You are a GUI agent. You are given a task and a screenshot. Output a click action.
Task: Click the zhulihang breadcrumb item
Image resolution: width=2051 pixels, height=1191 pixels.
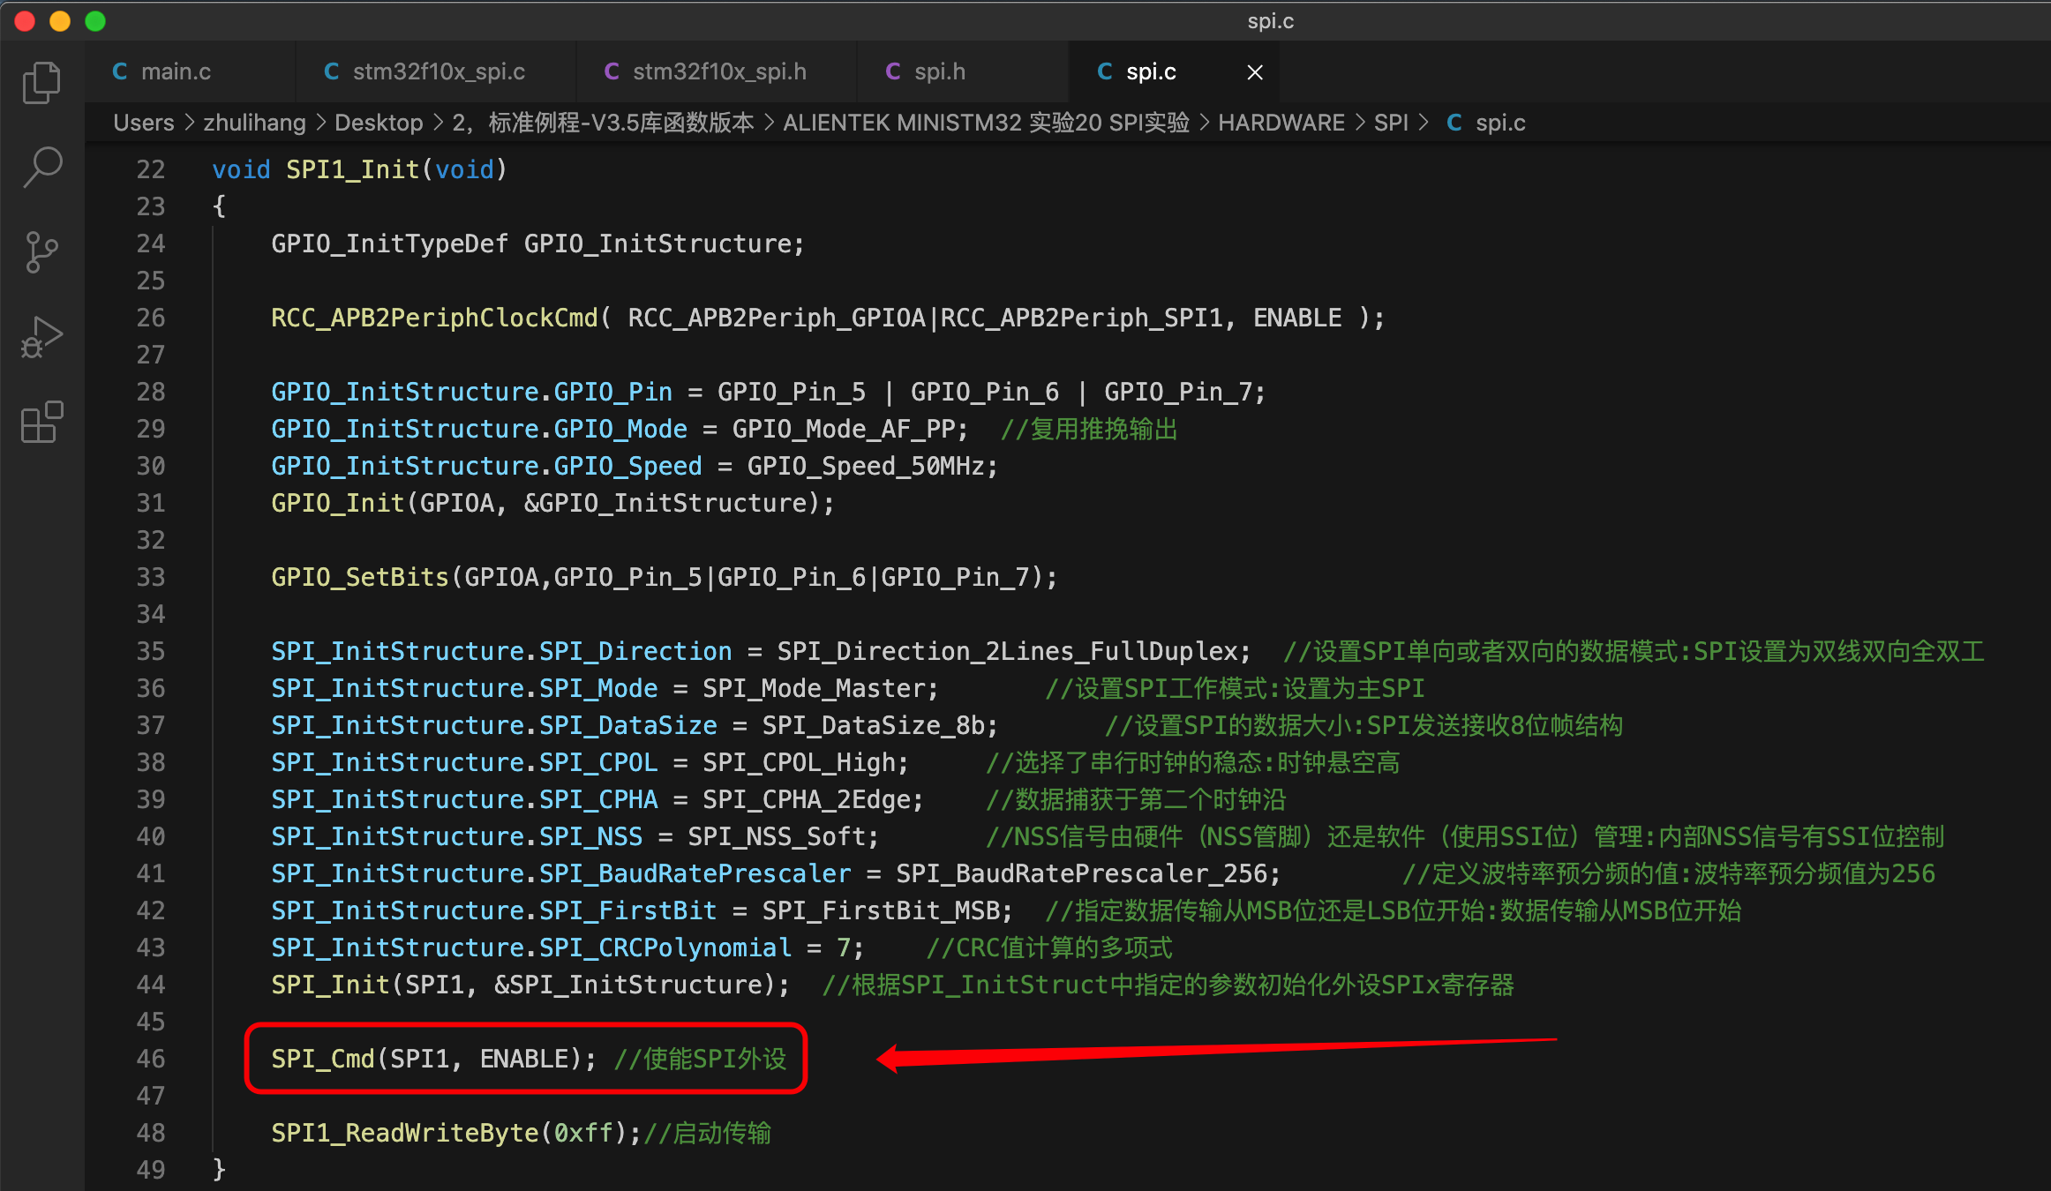tap(254, 123)
